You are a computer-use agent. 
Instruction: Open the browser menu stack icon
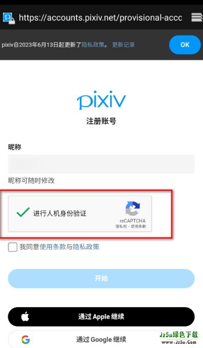[196, 18]
